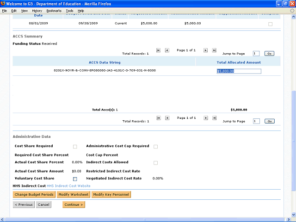Go to first page using pager below Total Accs

pyautogui.click(x=159, y=118)
